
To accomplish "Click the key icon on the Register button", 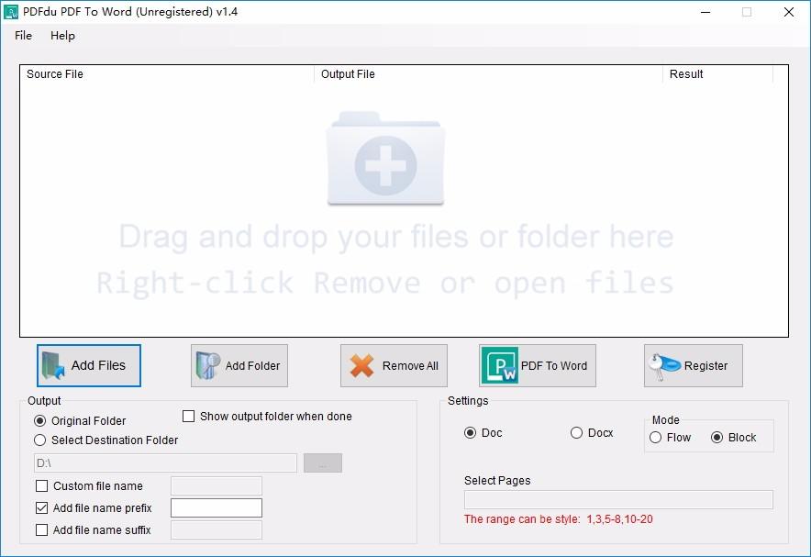I will point(664,366).
